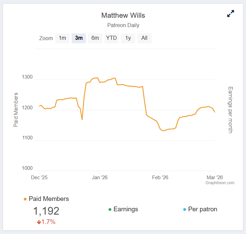Image resolution: width=246 pixels, height=234 pixels.
Task: Switch zoom to 6m
Action: point(95,38)
